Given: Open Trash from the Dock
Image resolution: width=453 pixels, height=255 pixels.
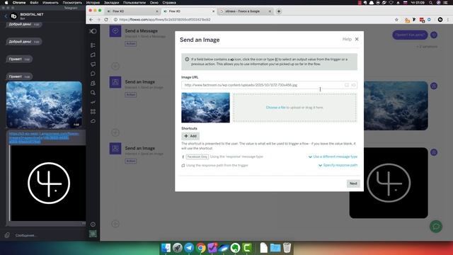Looking at the screenshot, I should coord(287,248).
